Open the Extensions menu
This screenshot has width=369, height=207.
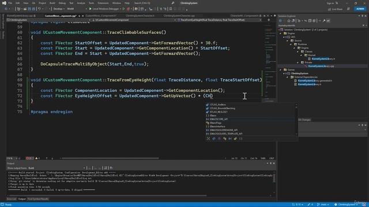tap(103, 3)
